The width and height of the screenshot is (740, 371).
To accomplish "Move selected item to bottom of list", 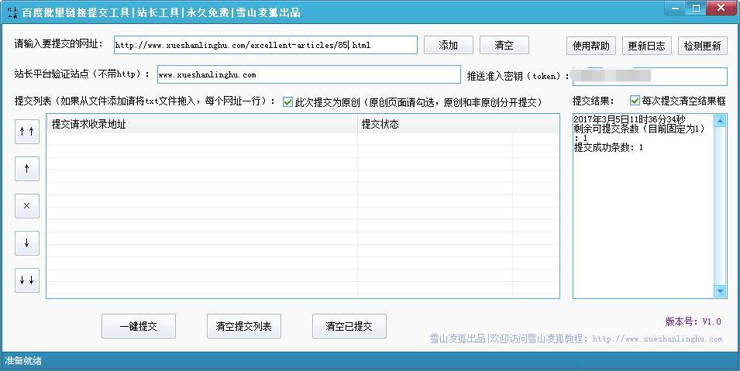I will tap(27, 280).
